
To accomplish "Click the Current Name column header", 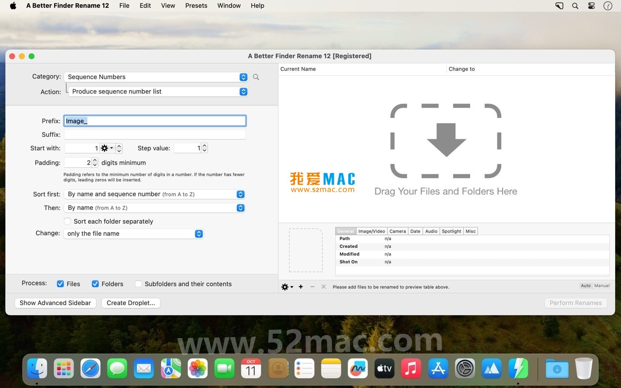I will (x=362, y=69).
